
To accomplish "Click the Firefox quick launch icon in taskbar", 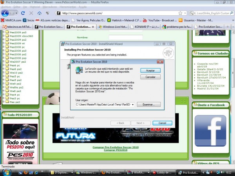I will point(25,172).
